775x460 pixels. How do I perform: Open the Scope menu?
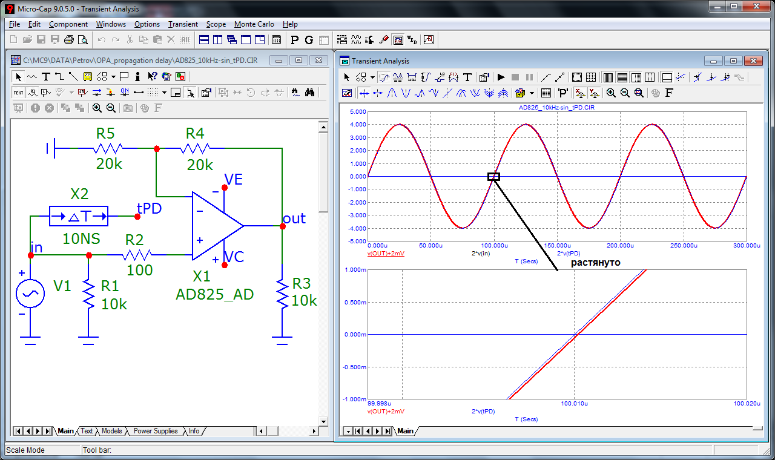[x=216, y=24]
